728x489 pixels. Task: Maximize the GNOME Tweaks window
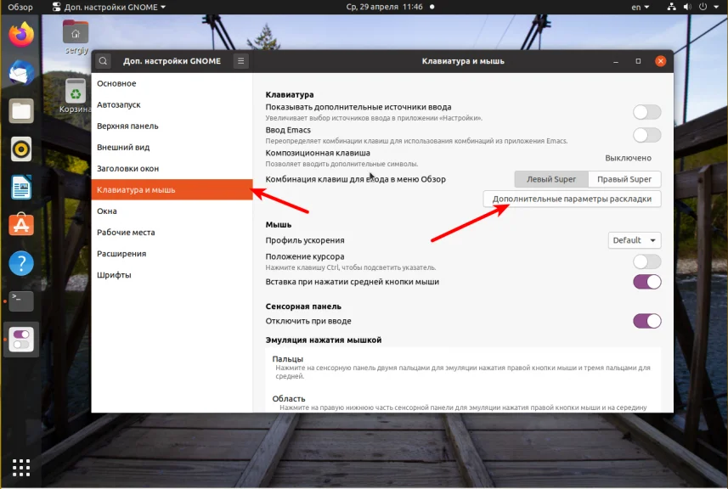638,61
